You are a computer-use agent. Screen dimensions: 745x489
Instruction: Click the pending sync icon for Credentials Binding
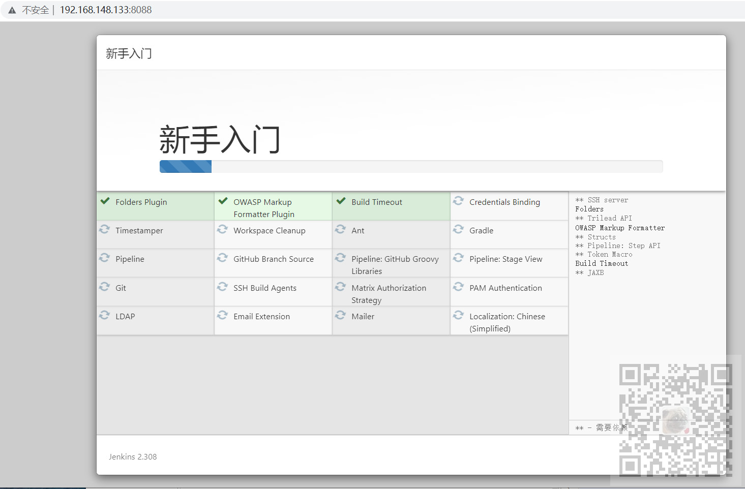click(x=458, y=201)
